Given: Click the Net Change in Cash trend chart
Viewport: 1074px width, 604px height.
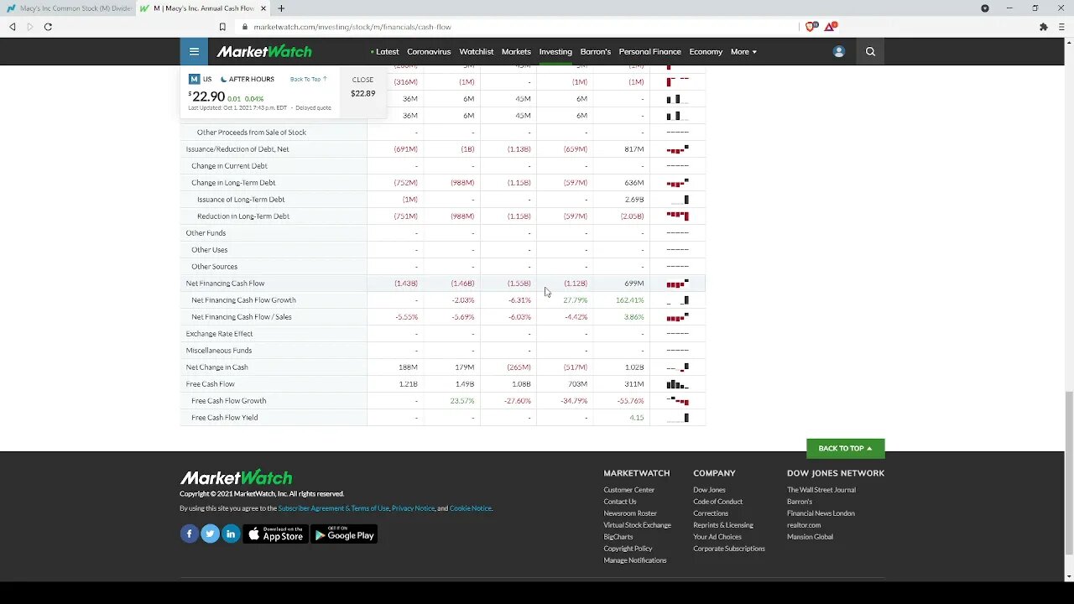Looking at the screenshot, I should point(677,367).
